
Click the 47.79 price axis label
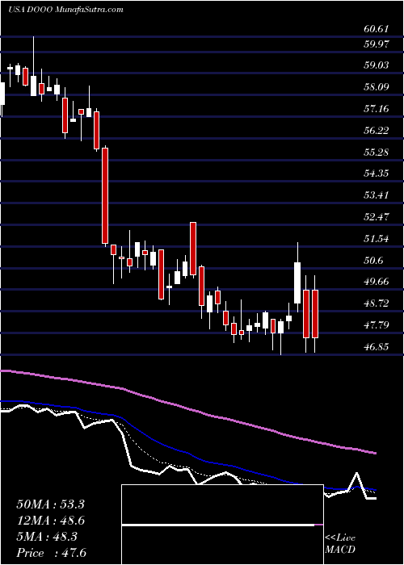click(x=375, y=324)
